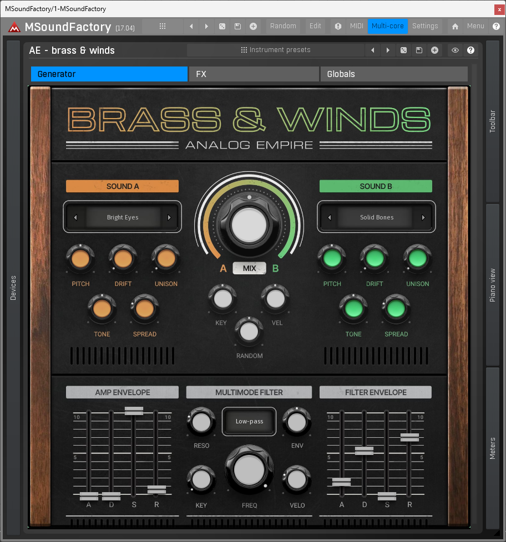Viewport: 506px width, 542px height.
Task: Toggle instrument eye visibility icon
Action: 455,50
